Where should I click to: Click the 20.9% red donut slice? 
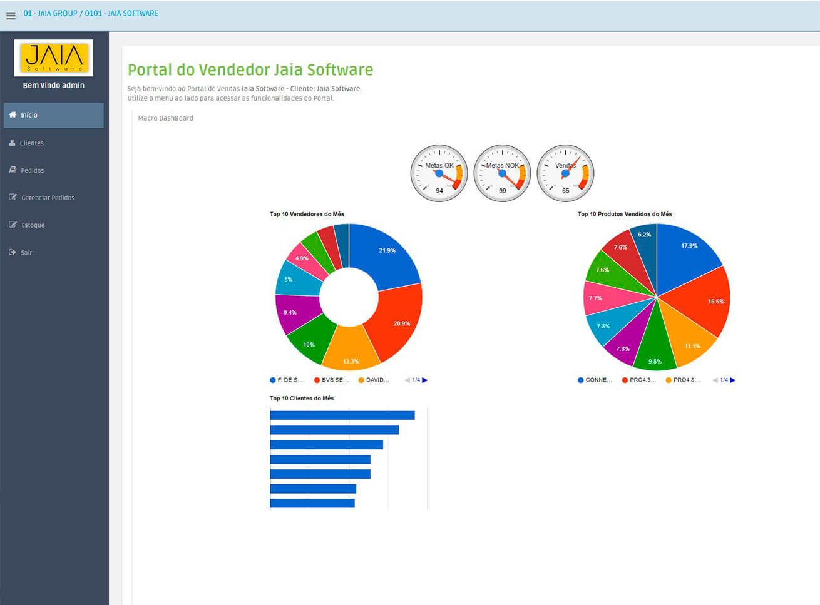[x=397, y=322]
